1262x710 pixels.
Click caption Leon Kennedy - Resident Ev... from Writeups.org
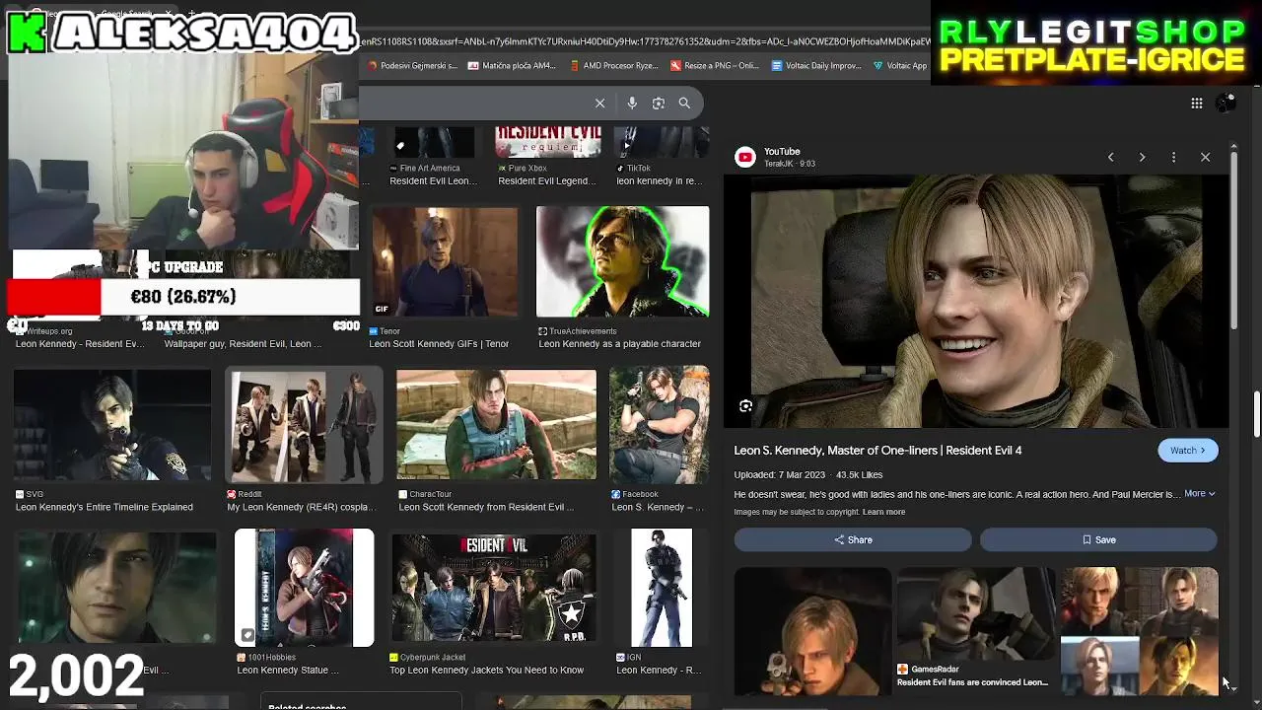pyautogui.click(x=80, y=344)
